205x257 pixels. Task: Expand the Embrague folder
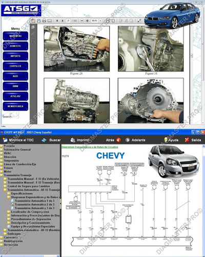[12, 234]
